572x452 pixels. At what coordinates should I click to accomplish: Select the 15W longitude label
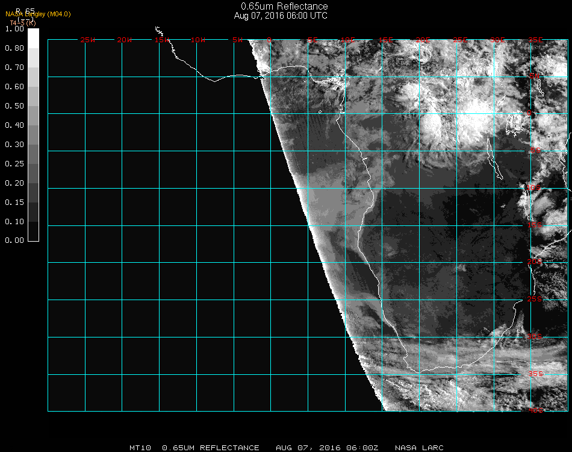coord(161,40)
